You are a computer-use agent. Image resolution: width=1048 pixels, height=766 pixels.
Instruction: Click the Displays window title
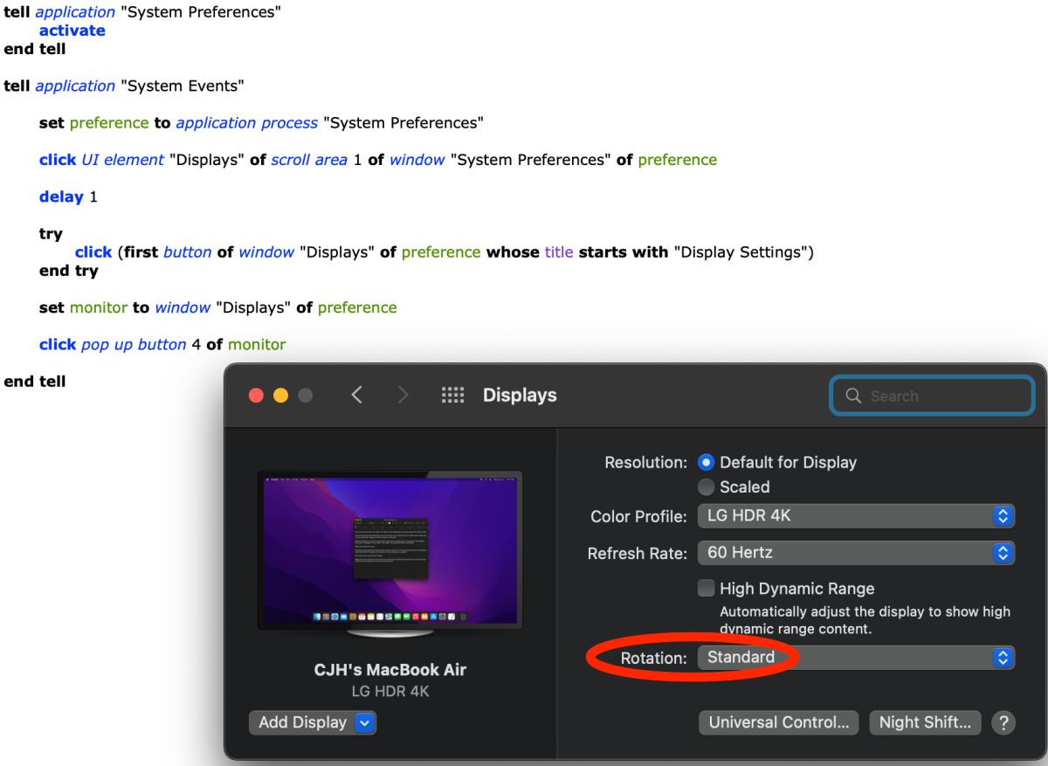click(x=520, y=395)
